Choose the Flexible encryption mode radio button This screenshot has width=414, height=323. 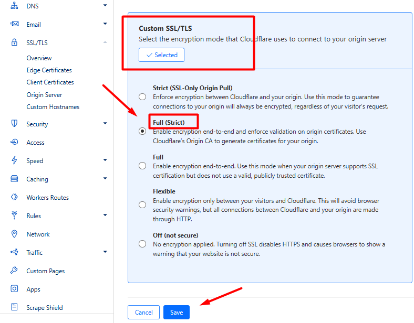click(142, 204)
